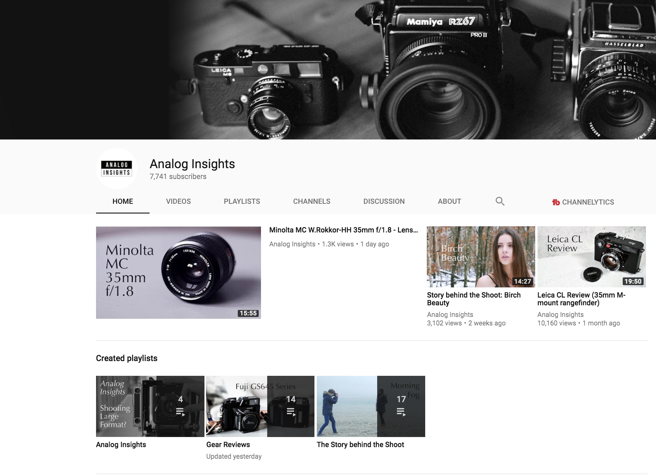Click the Updated yesterday text
Screen dimensions: 656x475
click(x=234, y=456)
